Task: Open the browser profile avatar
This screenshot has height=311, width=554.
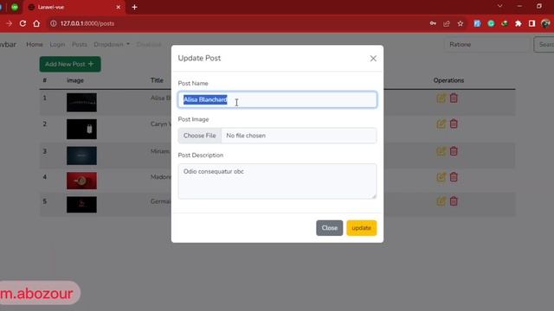Action: pyautogui.click(x=545, y=23)
